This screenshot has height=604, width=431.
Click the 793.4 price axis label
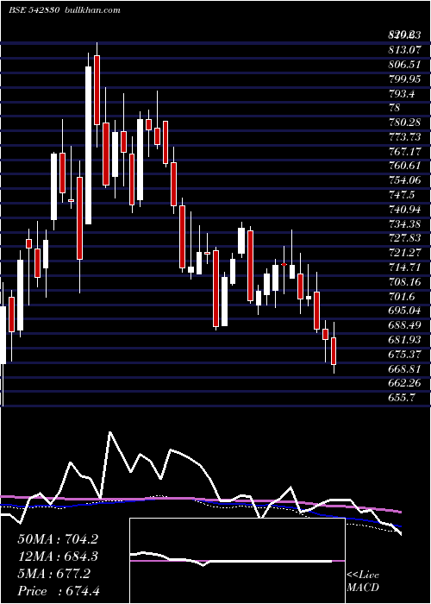pyautogui.click(x=402, y=93)
